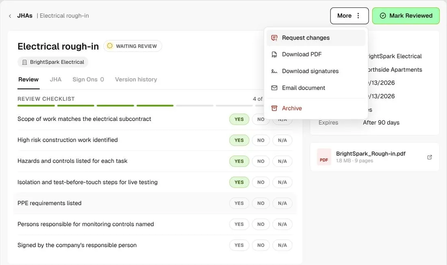Toggle Yes for Scope of work matches subcontract
The image size is (447, 265).
click(239, 119)
